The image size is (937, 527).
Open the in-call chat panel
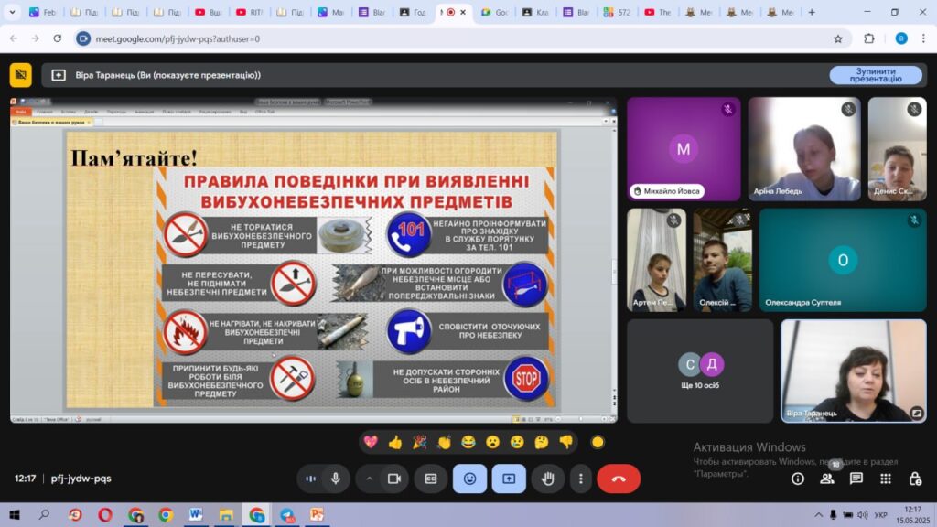coord(856,479)
